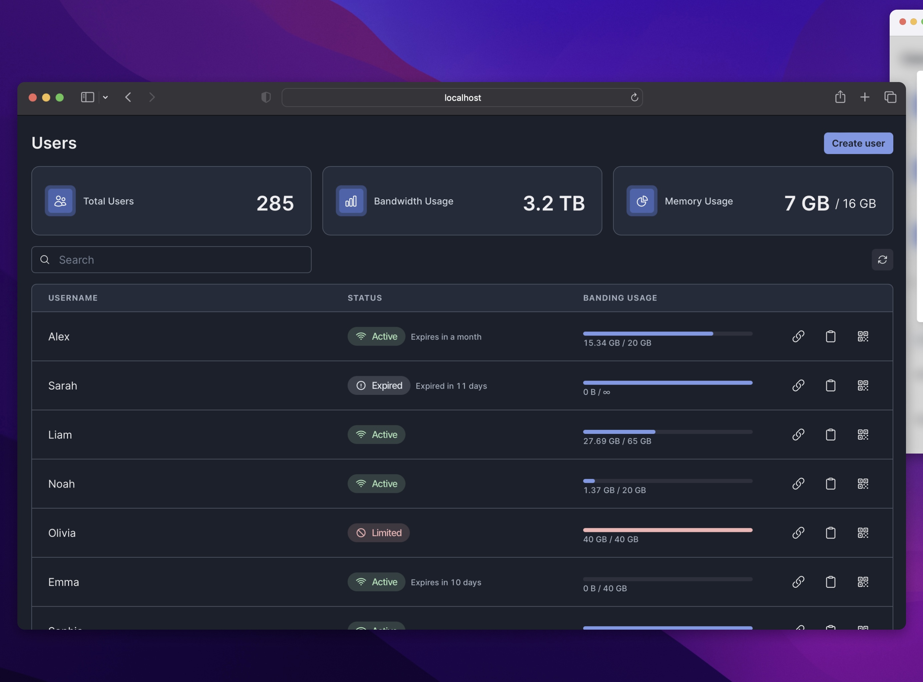Screen dimensions: 923x682
Task: Expand the sidebar options chevron
Action: click(105, 97)
